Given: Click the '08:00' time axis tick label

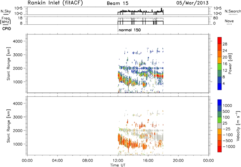Looking at the screenshot, I should coord(88,161).
